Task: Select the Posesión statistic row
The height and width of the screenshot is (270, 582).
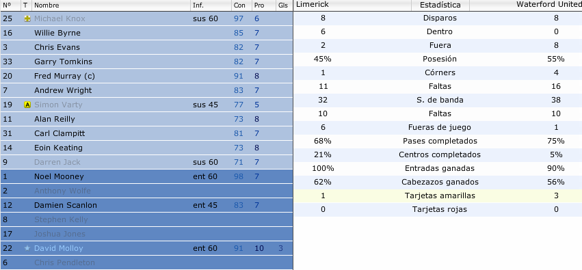Action: click(438, 59)
